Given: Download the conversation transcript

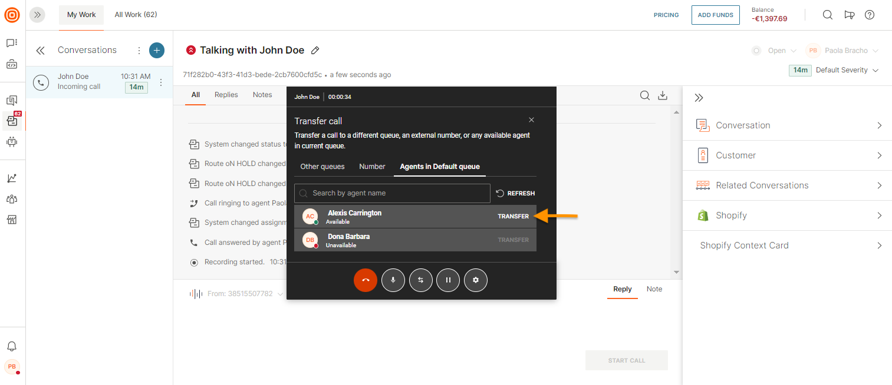Looking at the screenshot, I should pyautogui.click(x=663, y=95).
